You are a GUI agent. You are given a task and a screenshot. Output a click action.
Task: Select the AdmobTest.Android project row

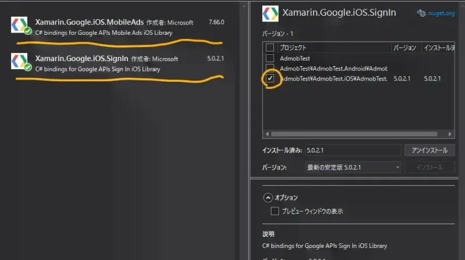[x=333, y=68]
